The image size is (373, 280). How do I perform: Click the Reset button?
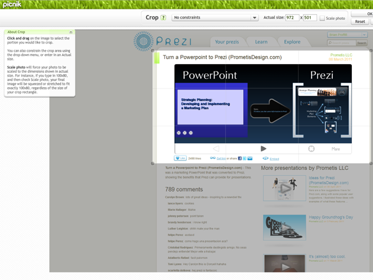point(360,22)
